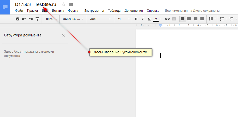238x117 pixels.
Task: Open the Google Docs home icon
Action: point(5,7)
